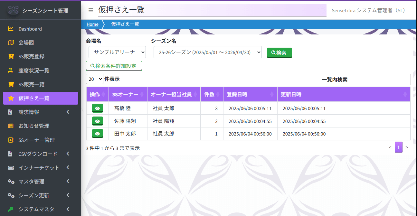View details with eye icon for 佐藤 陽翔
The image size is (417, 216).
coord(97,121)
